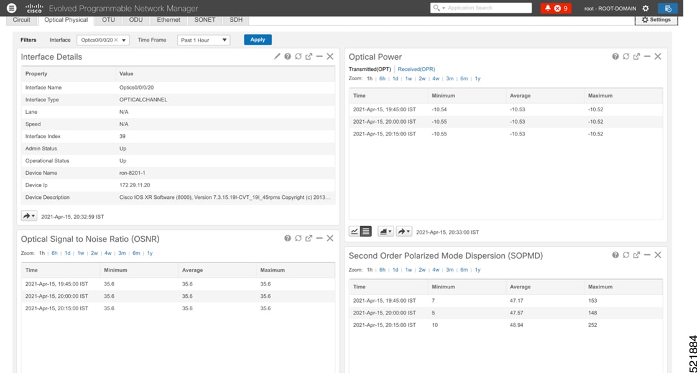
Task: Select SOPMD maximum value 252
Action: (x=593, y=325)
